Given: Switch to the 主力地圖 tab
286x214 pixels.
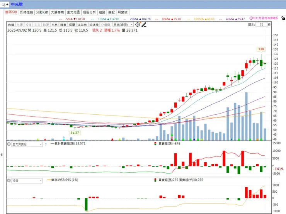Looking at the screenshot, I should coord(73,12).
